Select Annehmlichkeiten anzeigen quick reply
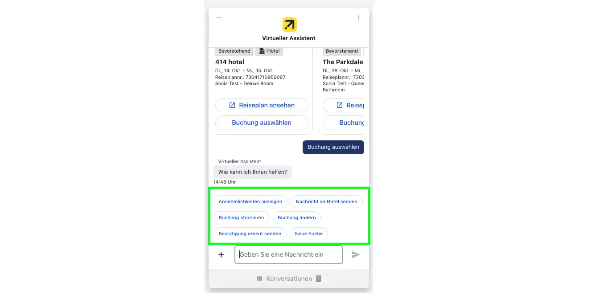 [x=250, y=201]
